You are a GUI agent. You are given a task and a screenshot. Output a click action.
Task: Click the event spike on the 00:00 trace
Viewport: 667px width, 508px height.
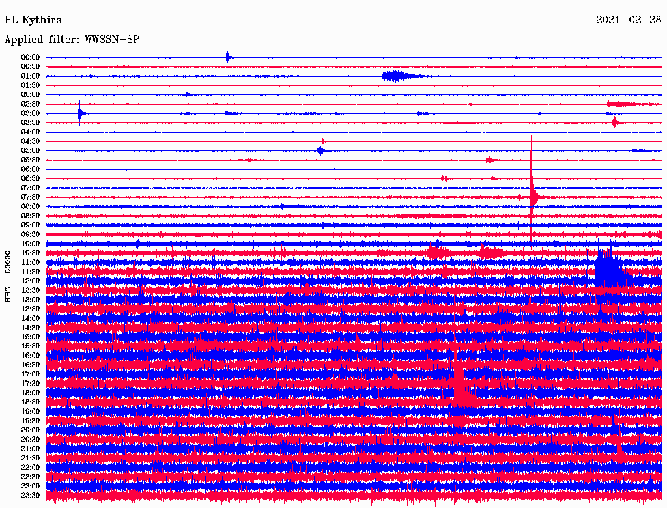pos(228,57)
